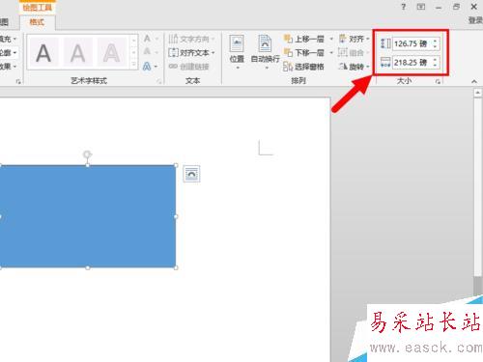Show the previous row of WordArt styles
The height and width of the screenshot is (362, 483).
[x=134, y=41]
